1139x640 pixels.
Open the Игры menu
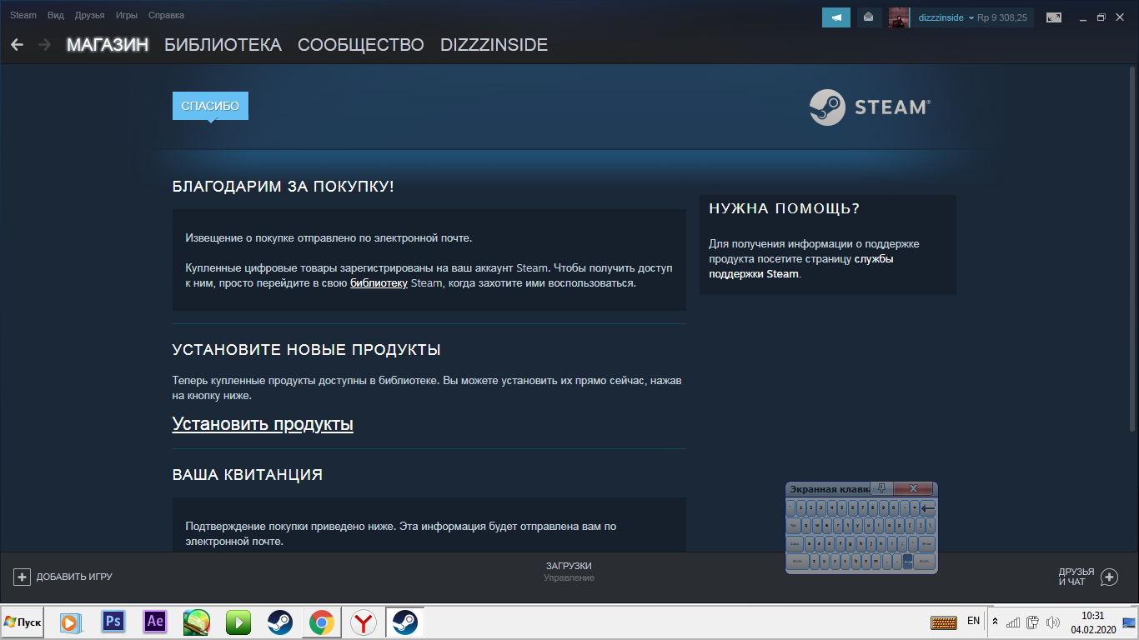pyautogui.click(x=127, y=15)
